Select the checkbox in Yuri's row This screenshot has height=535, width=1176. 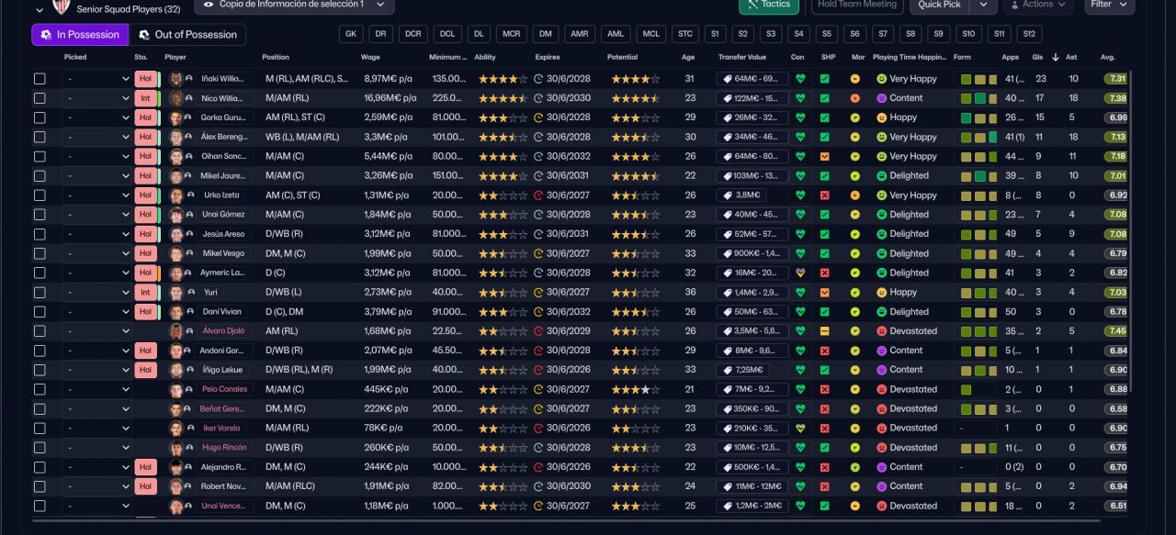coord(40,293)
